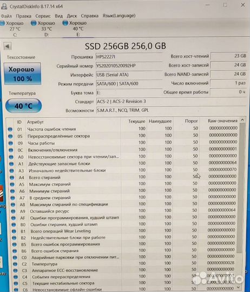Click the ID column header
This screenshot has height=292, width=250.
click(19, 122)
